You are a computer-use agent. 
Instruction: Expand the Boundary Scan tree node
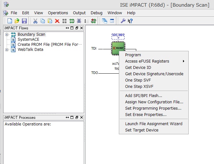coord(7,34)
